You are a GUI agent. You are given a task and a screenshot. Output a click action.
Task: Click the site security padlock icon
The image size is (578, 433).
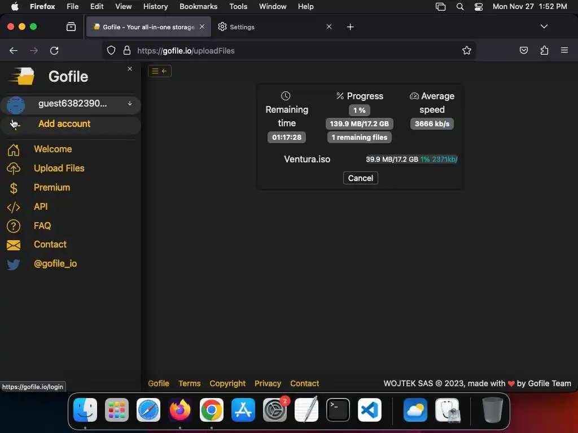coord(127,50)
